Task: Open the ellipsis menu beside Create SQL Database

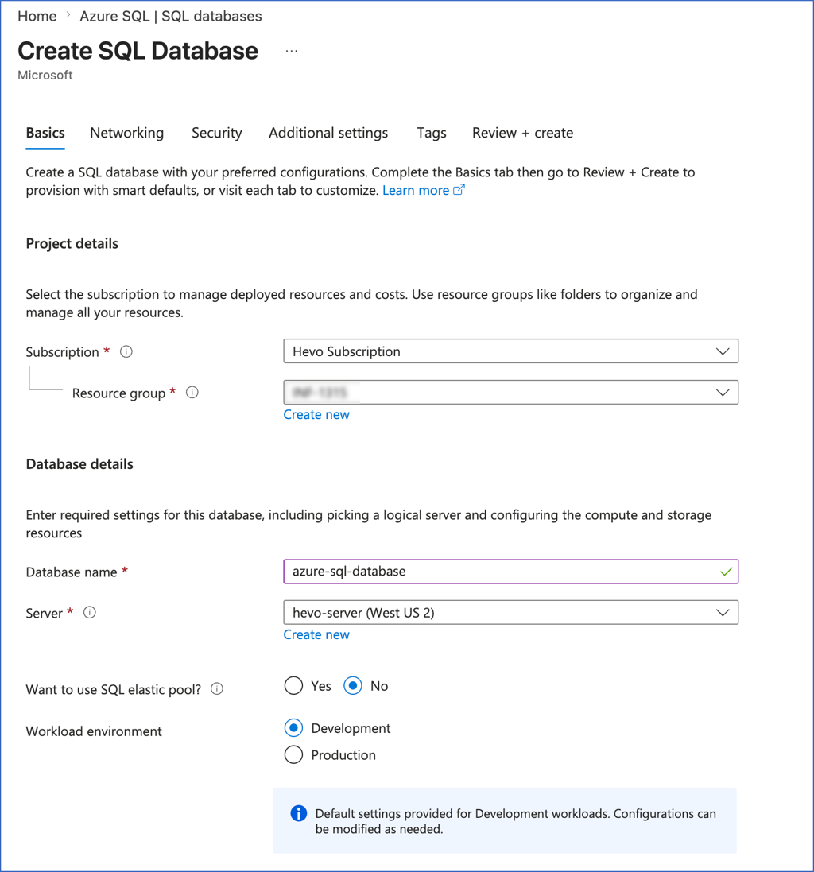Action: 292,51
